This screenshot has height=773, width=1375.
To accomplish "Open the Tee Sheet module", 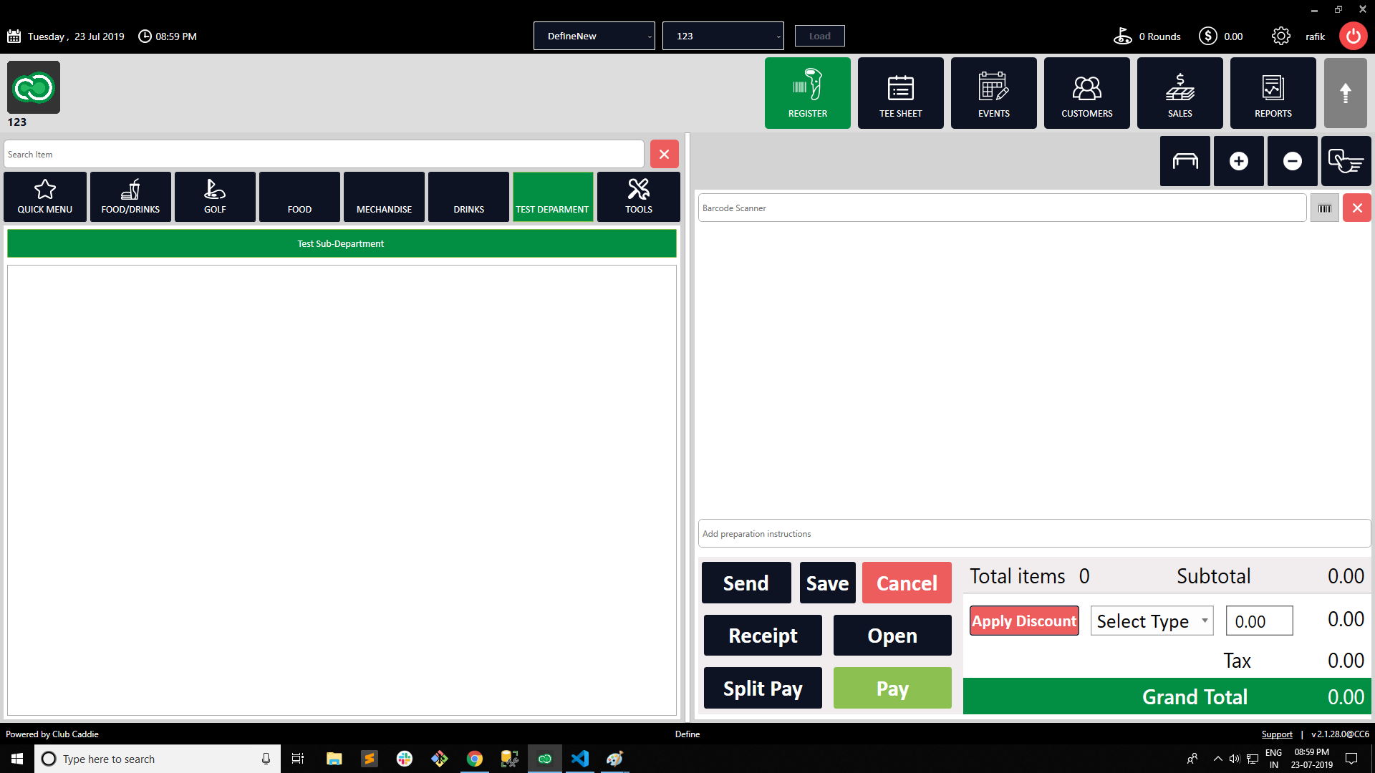I will pyautogui.click(x=900, y=93).
